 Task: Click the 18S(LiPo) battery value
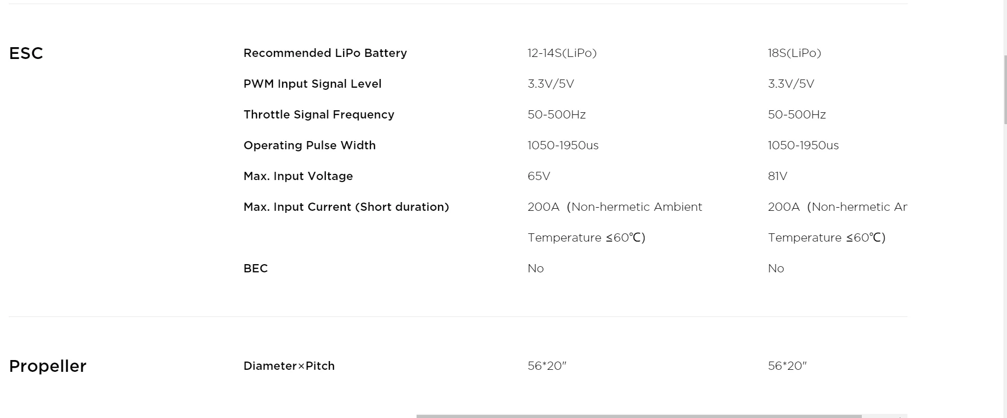point(794,53)
